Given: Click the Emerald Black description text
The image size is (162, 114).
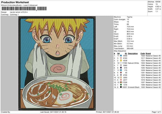Looking at the screenshot, I should [134, 87].
